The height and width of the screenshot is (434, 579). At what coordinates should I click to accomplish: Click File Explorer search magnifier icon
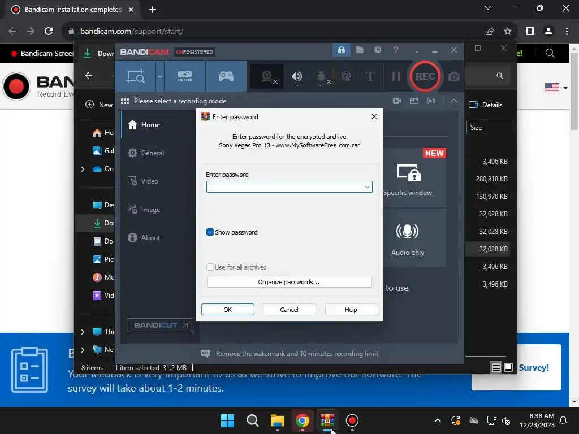(x=500, y=76)
